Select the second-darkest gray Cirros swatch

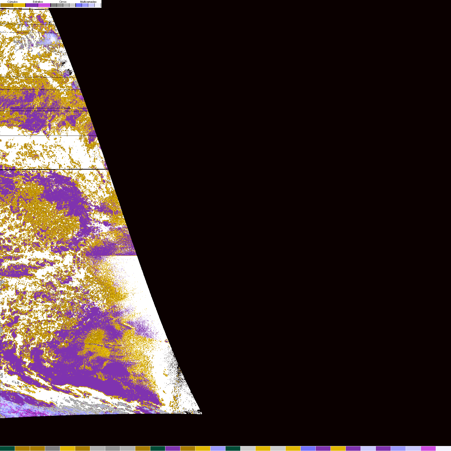(60, 5)
